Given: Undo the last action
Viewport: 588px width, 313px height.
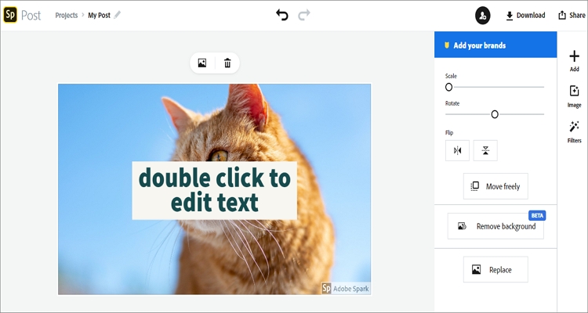Looking at the screenshot, I should click(282, 15).
